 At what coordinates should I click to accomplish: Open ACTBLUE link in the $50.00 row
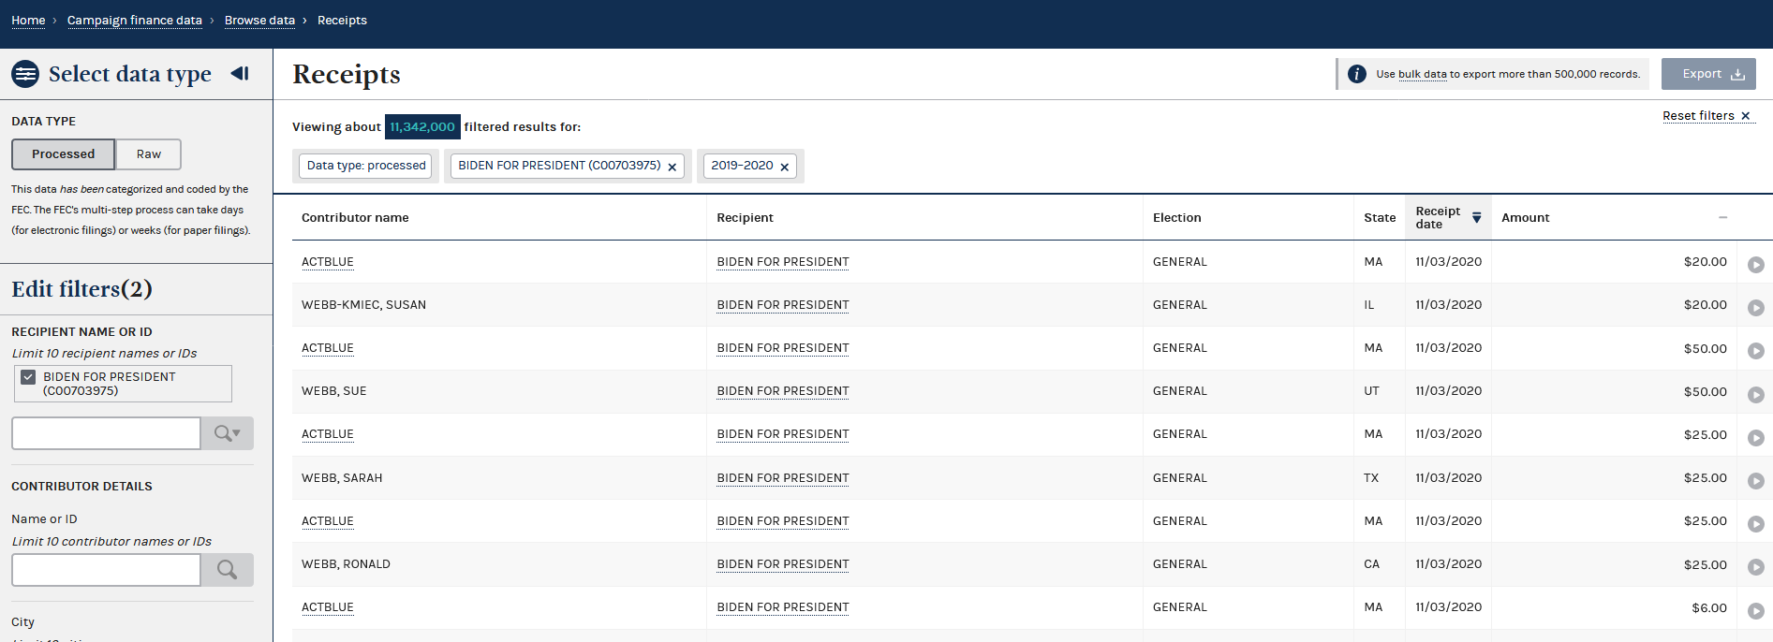[328, 348]
